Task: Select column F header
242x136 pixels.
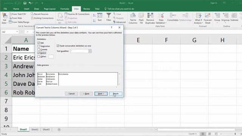Action: [x=166, y=40]
